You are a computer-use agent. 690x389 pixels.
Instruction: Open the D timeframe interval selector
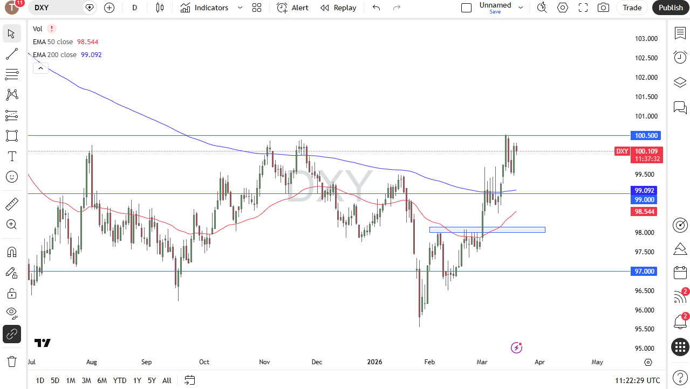point(134,8)
